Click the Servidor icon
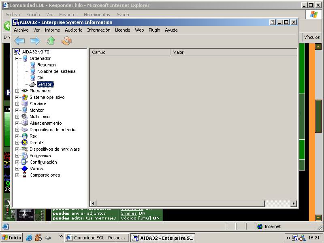324x243 pixels. click(25, 104)
